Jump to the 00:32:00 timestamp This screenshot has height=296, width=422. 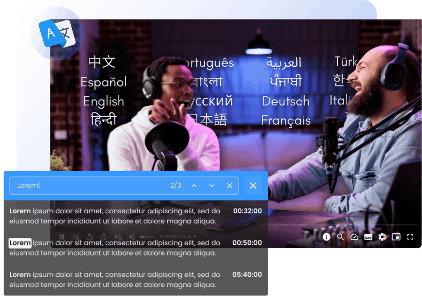pos(247,211)
